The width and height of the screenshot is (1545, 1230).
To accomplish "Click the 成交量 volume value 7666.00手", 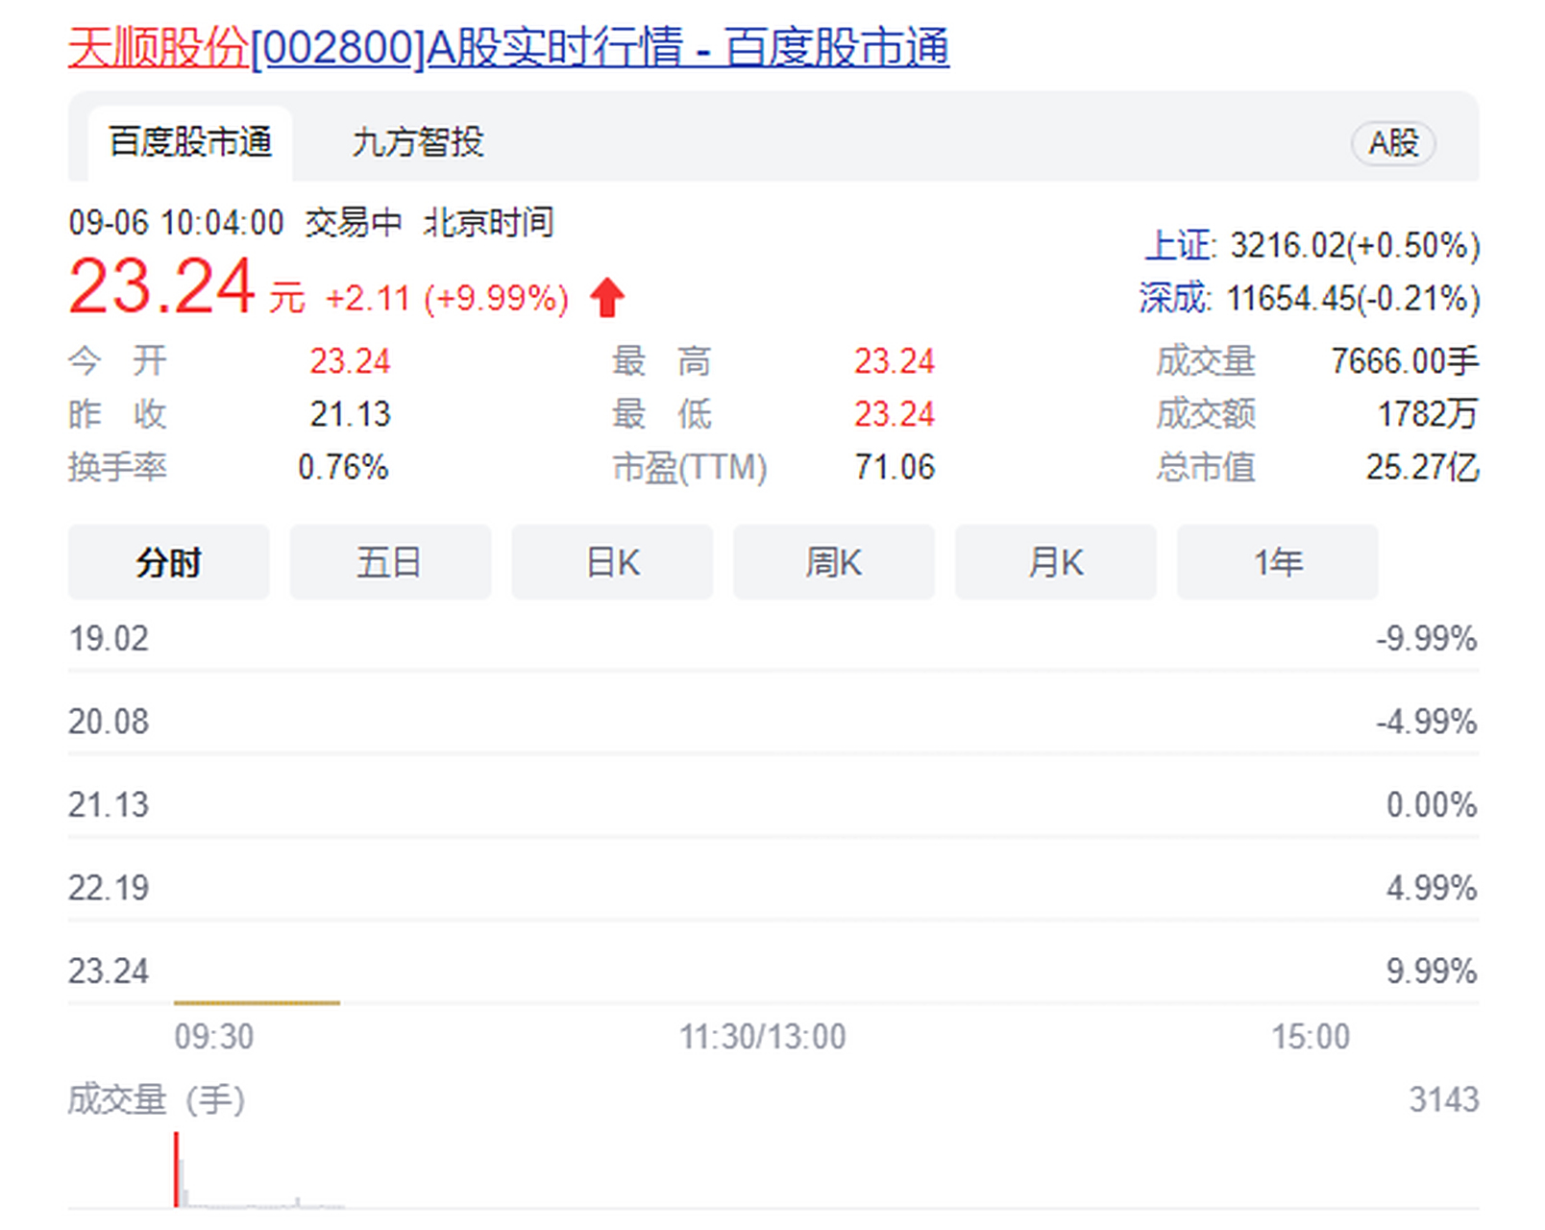I will tap(1410, 360).
